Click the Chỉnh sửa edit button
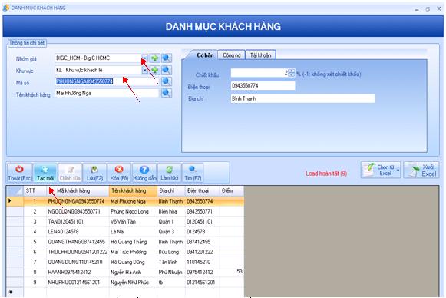The image size is (446, 298). 70,173
